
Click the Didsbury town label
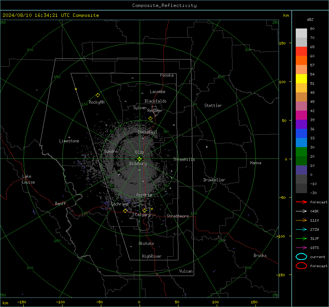tap(138, 164)
